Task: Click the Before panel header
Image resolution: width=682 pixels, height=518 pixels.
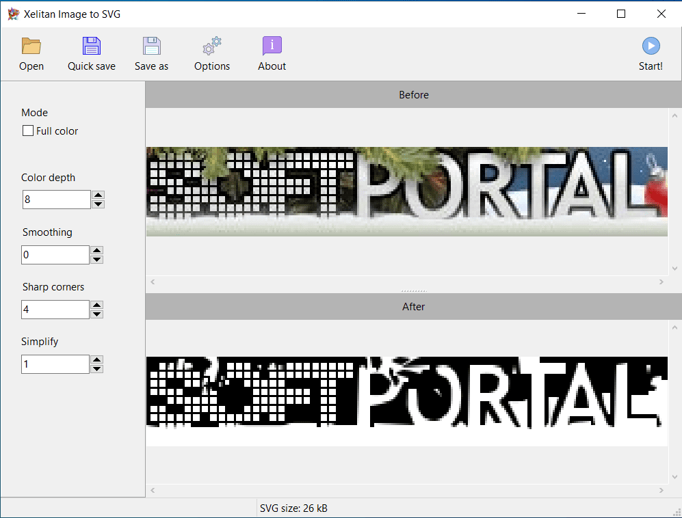Action: 414,95
